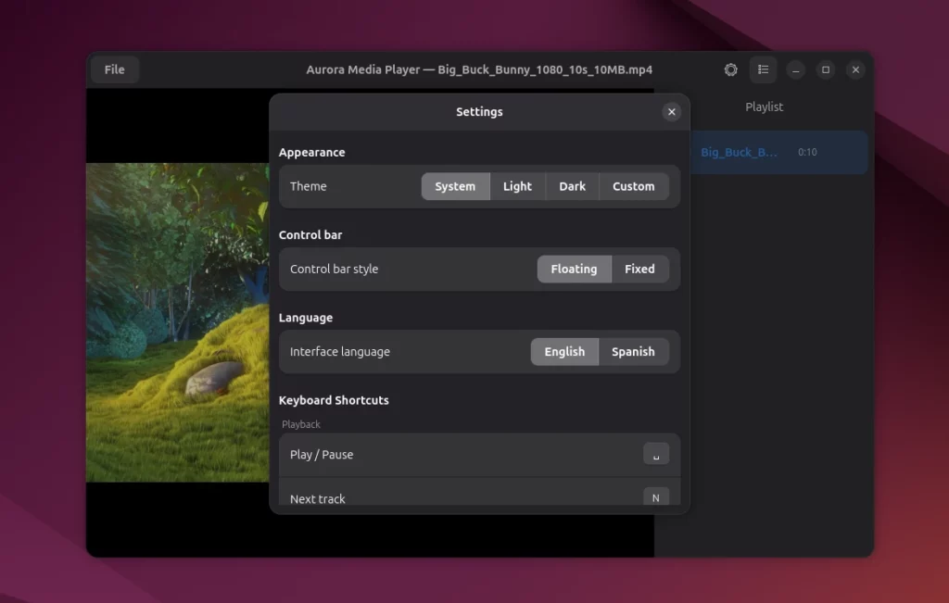Close the Settings dialog
The height and width of the screenshot is (603, 949).
pos(671,111)
